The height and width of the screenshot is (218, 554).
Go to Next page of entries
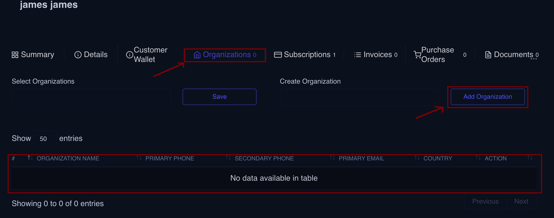pos(521,202)
